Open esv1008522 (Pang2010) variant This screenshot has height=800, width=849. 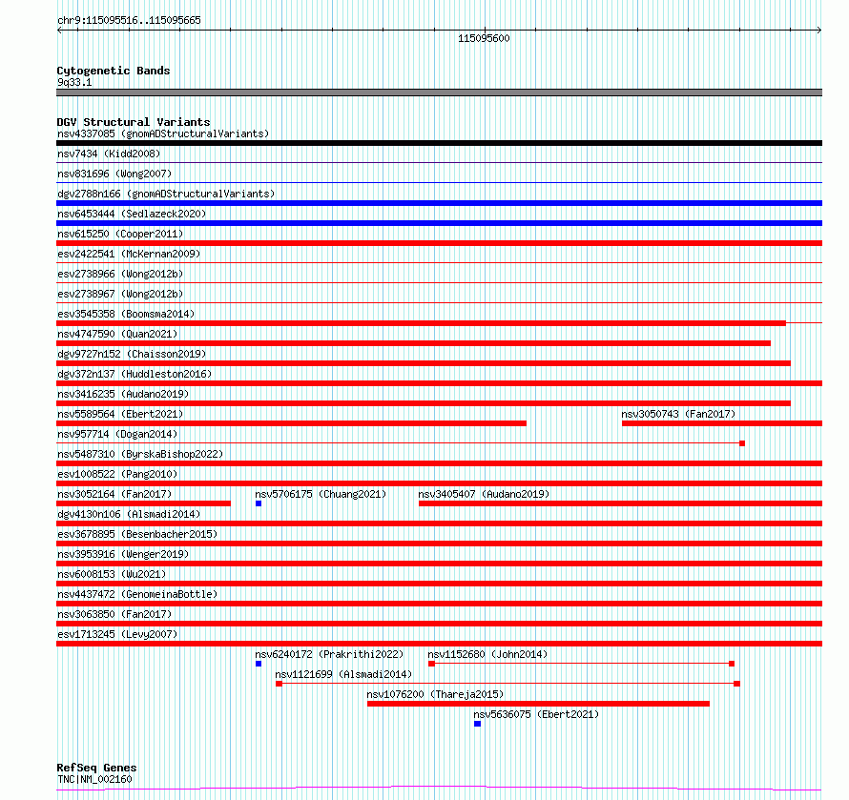(117, 474)
